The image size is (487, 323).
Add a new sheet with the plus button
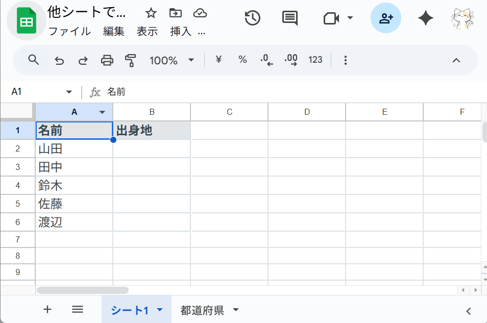point(47,310)
